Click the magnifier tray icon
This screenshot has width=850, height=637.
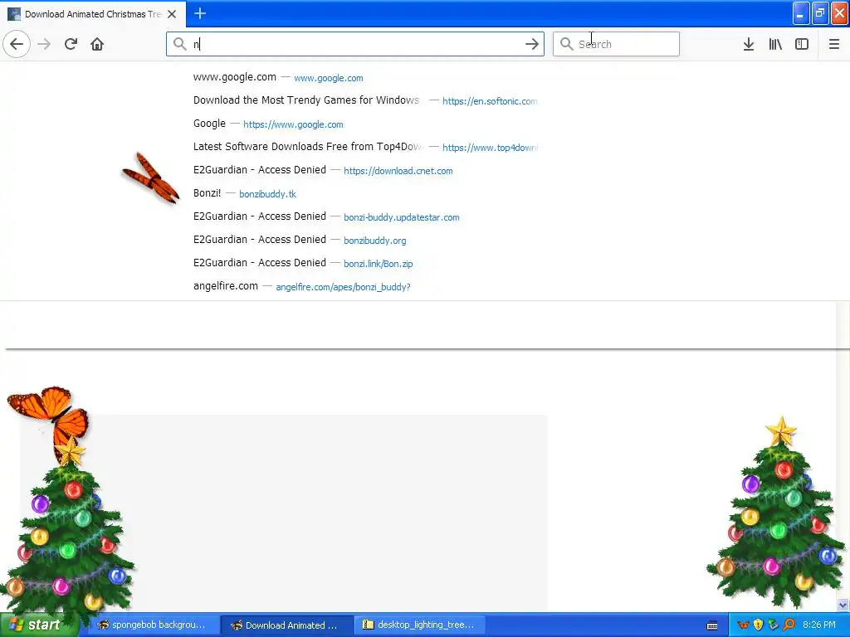point(789,625)
